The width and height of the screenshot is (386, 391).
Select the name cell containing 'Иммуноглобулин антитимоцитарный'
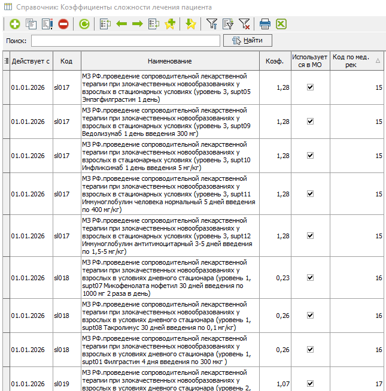(x=170, y=236)
